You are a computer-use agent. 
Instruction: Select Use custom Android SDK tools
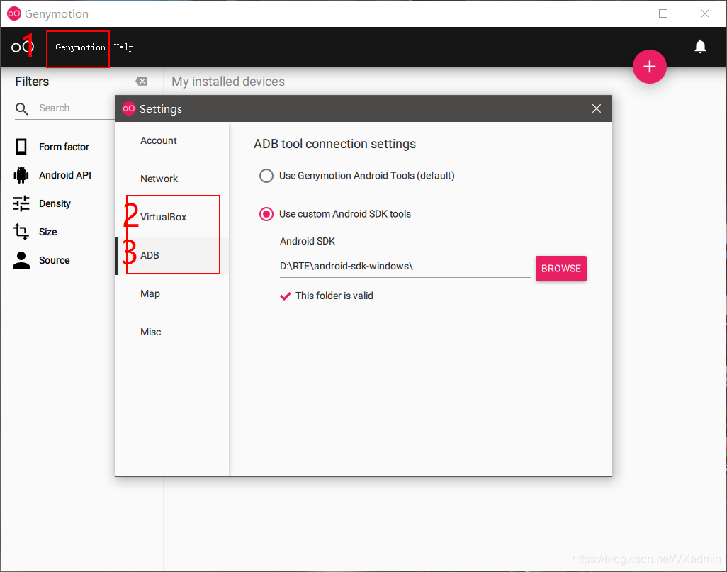click(x=266, y=214)
